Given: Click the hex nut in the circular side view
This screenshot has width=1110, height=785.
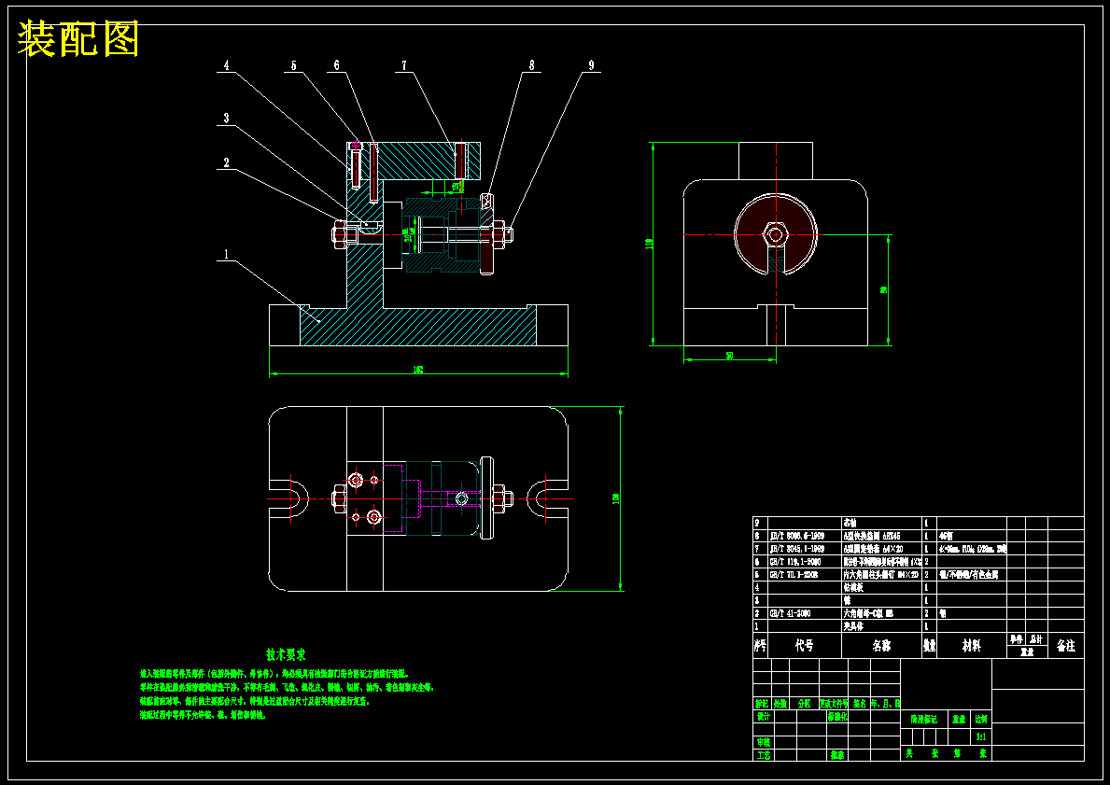Looking at the screenshot, I should click(776, 233).
